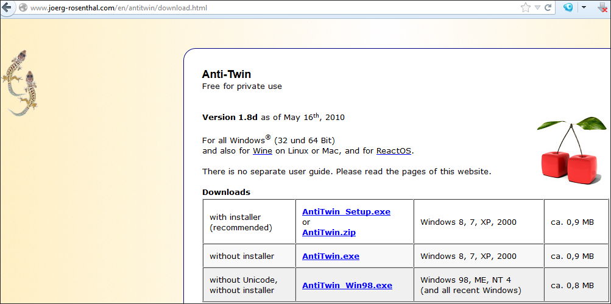Open the site identity globe icon
The width and height of the screenshot is (611, 304).
pyautogui.click(x=23, y=7)
